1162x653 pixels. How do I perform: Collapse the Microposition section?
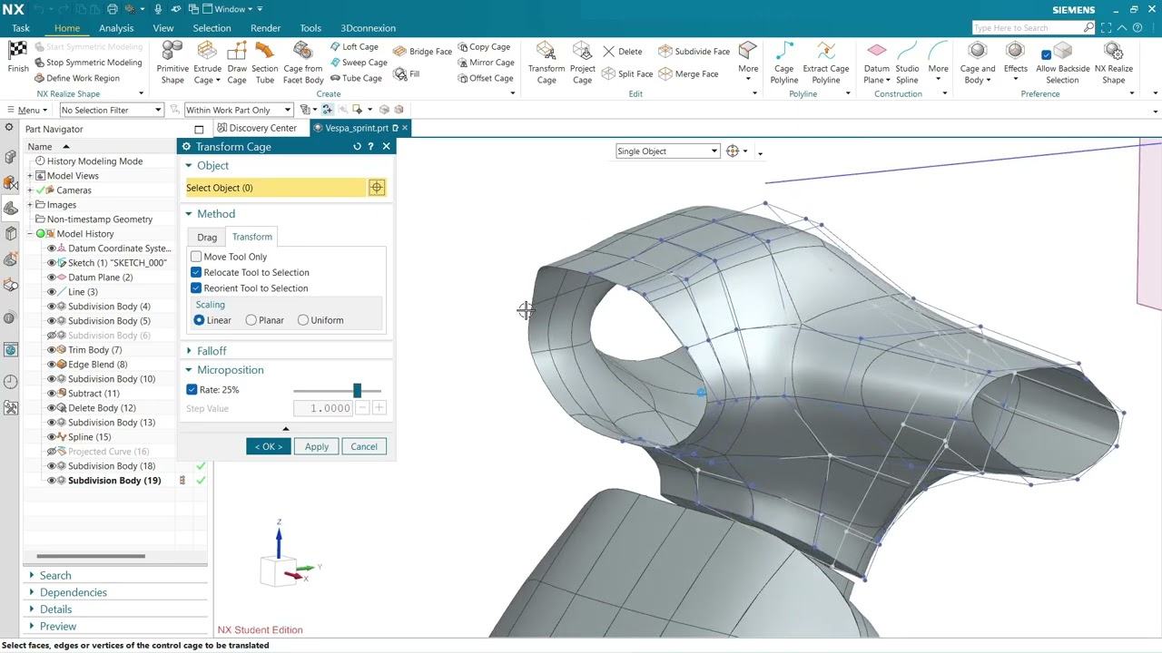(189, 370)
